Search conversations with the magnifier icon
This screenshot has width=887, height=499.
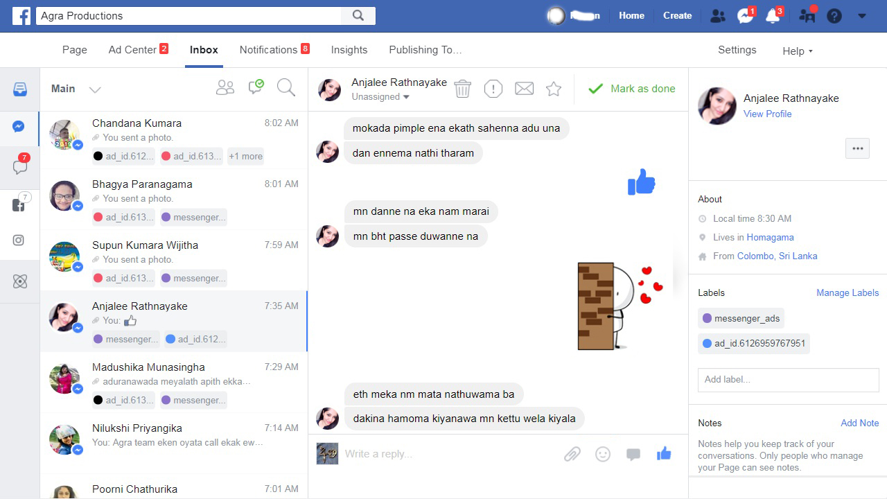click(x=286, y=87)
